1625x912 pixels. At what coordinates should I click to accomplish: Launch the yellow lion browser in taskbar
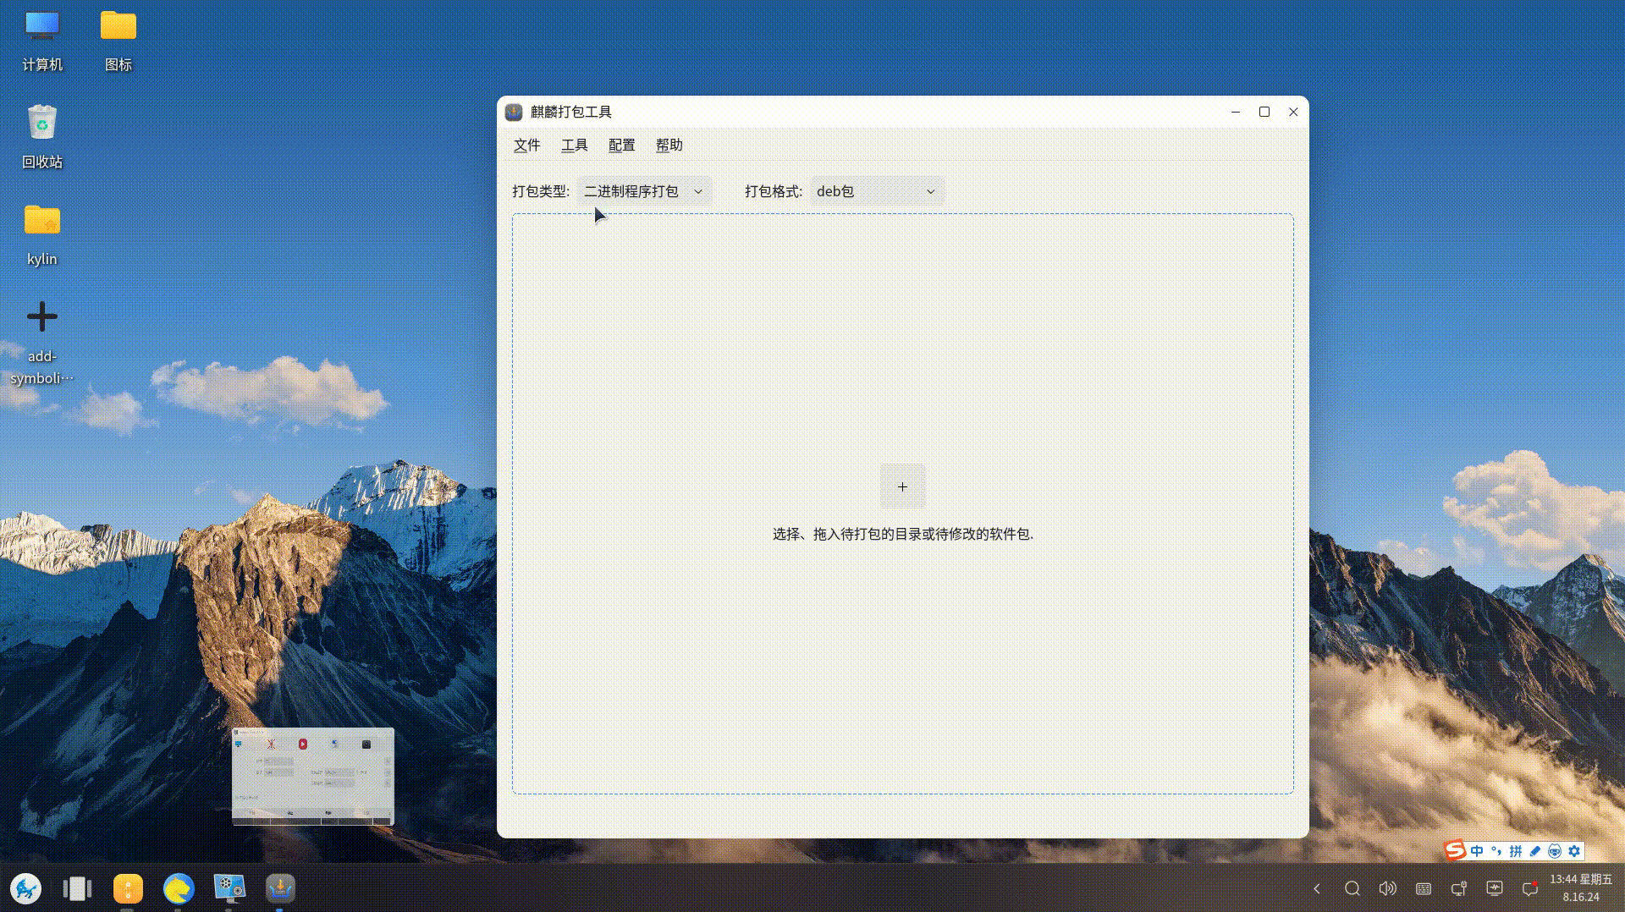pos(179,888)
